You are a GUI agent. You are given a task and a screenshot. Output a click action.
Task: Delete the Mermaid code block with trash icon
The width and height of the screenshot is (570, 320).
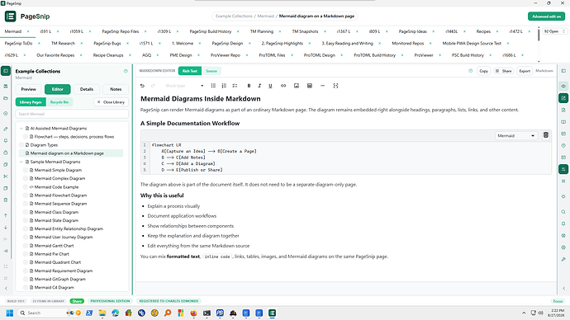[546, 135]
